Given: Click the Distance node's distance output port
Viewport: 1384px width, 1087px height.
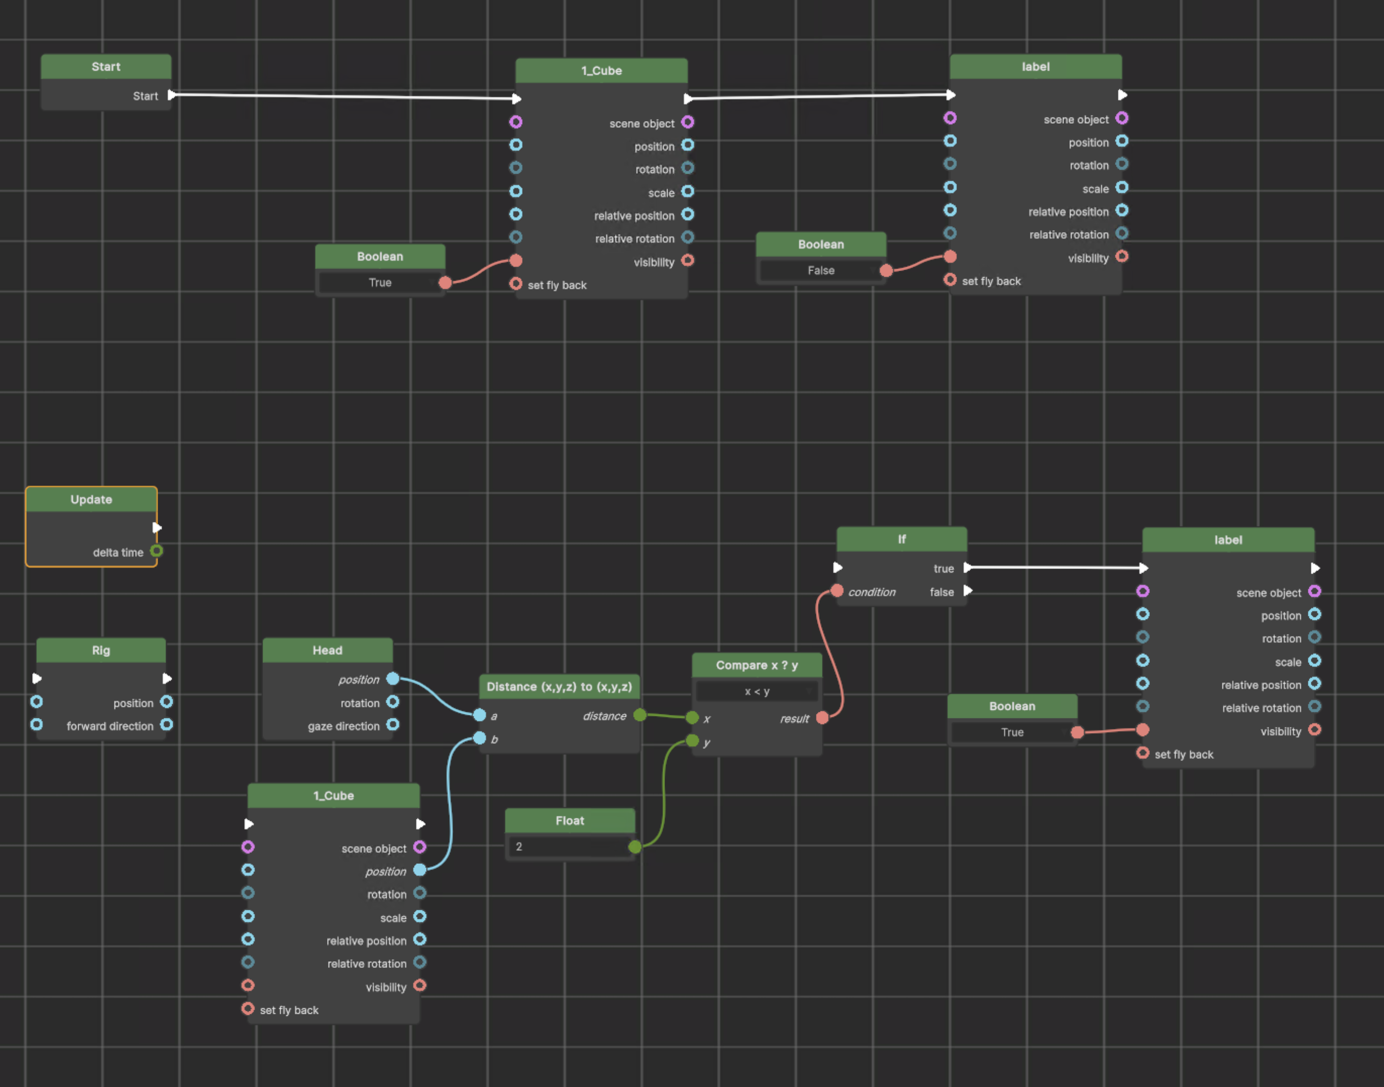Looking at the screenshot, I should [x=640, y=715].
